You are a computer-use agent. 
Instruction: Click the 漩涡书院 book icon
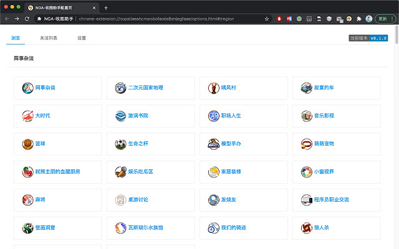click(x=120, y=116)
